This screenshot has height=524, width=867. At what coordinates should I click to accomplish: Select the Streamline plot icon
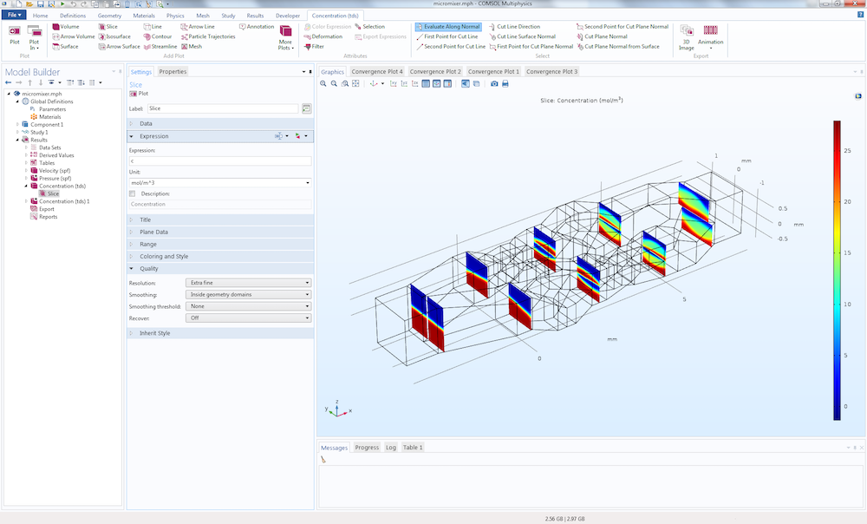(147, 47)
